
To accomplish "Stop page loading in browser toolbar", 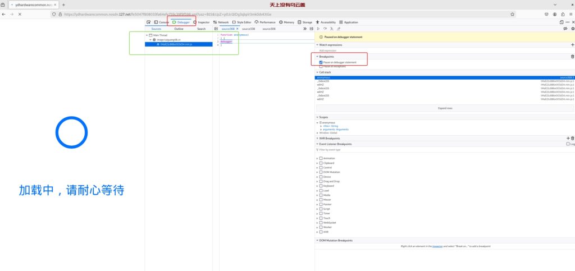I will (x=20, y=14).
